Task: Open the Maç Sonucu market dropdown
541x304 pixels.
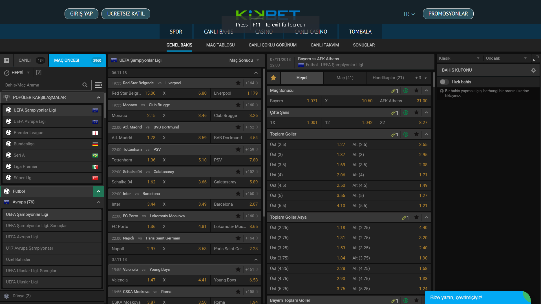Action: click(x=244, y=60)
